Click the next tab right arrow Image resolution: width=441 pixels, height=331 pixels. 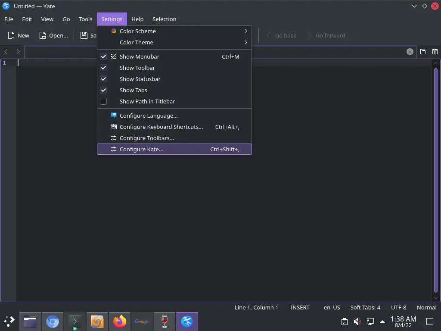[x=18, y=52]
